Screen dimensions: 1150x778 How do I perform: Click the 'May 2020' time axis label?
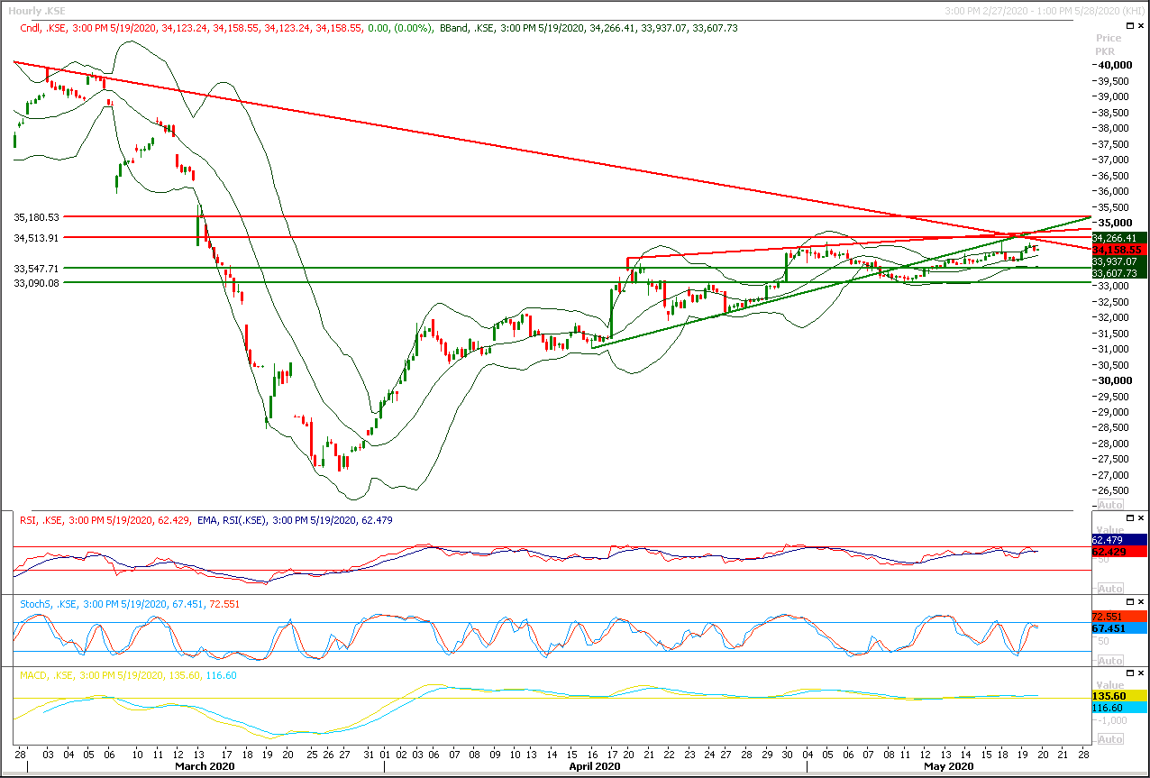click(949, 766)
